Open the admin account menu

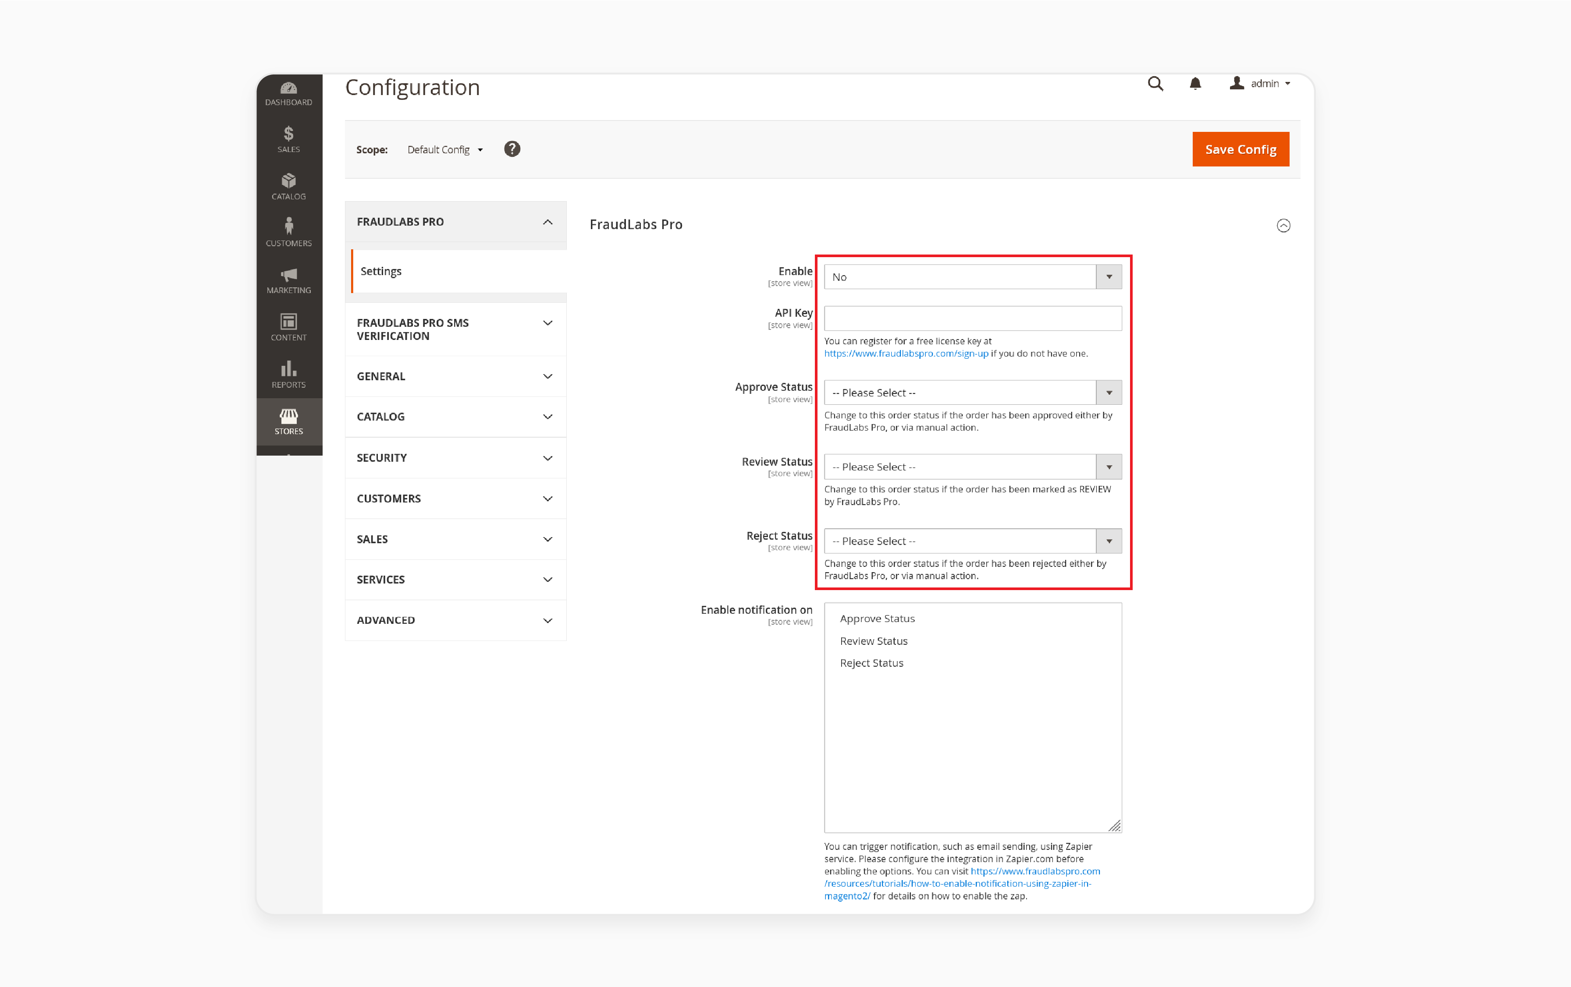(x=1260, y=83)
